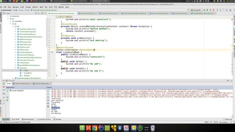Collapse the src folder in project tree

(x=8, y=19)
